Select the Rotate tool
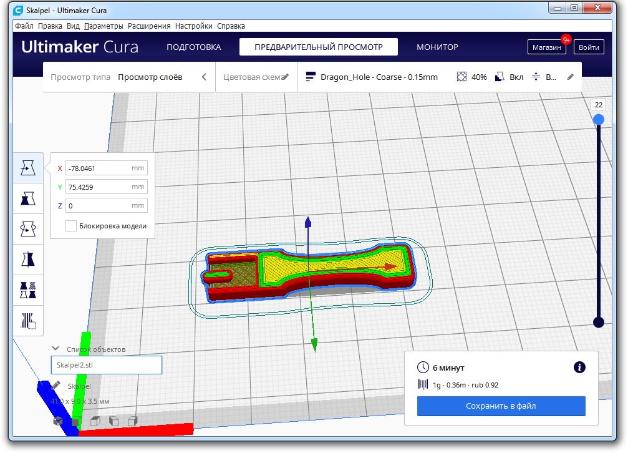Screen dimensions: 628x453 coord(28,229)
